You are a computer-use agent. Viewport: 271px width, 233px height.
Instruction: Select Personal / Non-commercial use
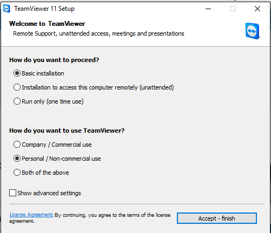point(57,159)
